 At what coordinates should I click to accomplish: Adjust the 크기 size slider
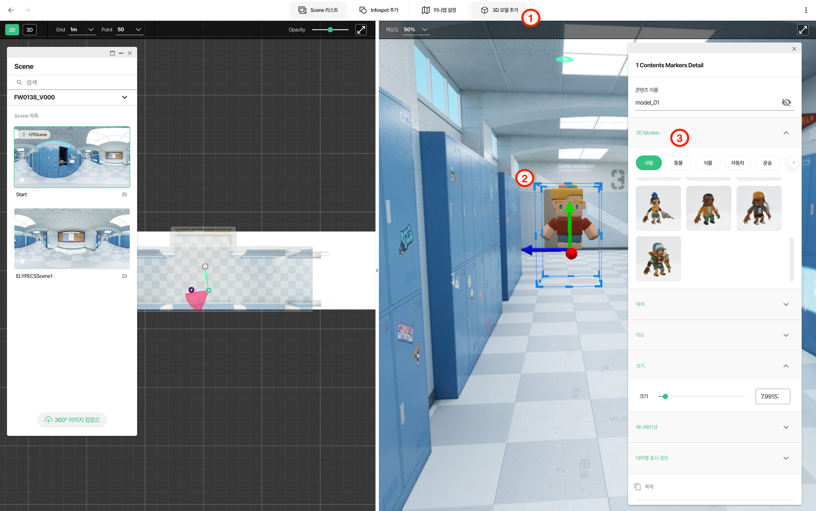click(701, 396)
